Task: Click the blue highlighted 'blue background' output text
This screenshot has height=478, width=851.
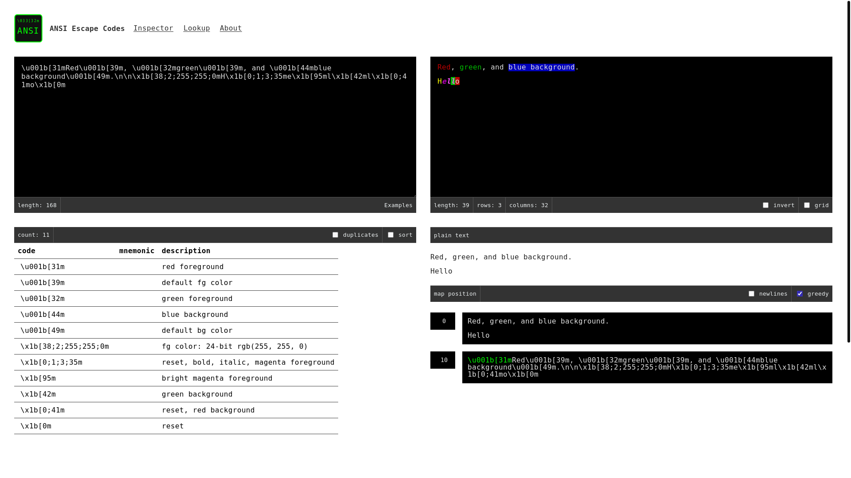Action: click(x=542, y=67)
